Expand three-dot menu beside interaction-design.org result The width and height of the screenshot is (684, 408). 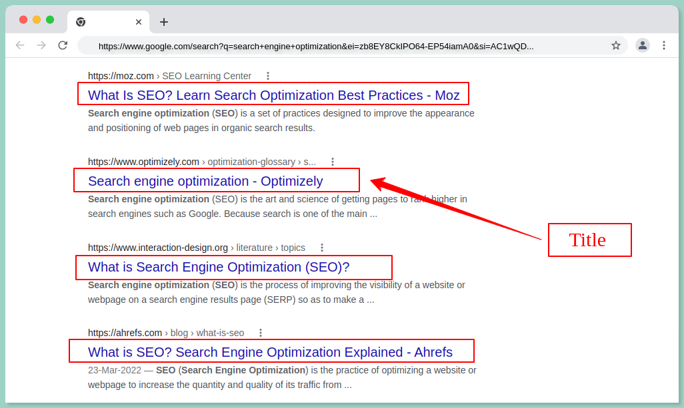point(322,248)
